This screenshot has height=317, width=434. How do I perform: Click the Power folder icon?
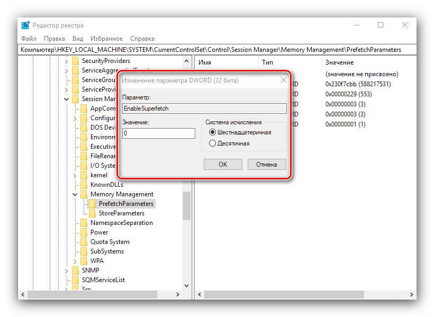click(84, 232)
